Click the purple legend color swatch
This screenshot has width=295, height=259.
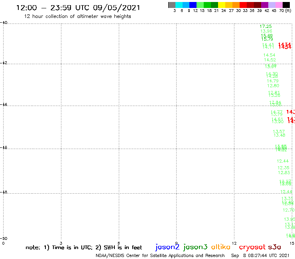(265, 5)
